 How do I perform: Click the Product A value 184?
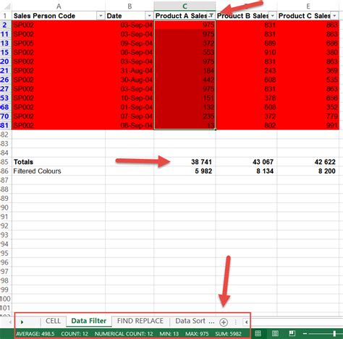coord(185,71)
